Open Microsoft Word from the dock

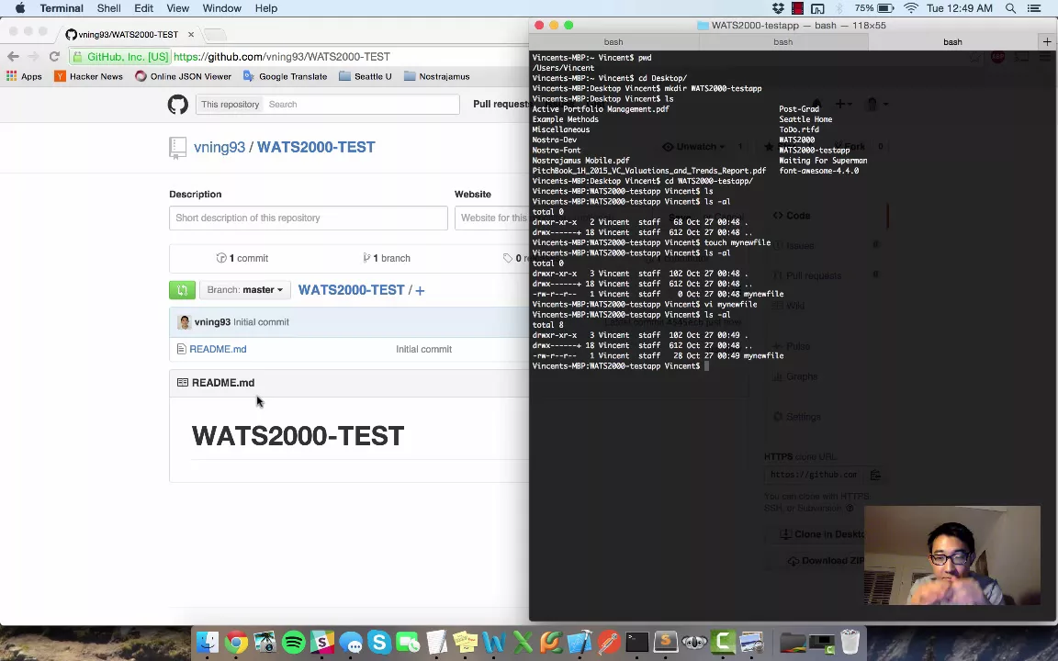pyautogui.click(x=494, y=642)
